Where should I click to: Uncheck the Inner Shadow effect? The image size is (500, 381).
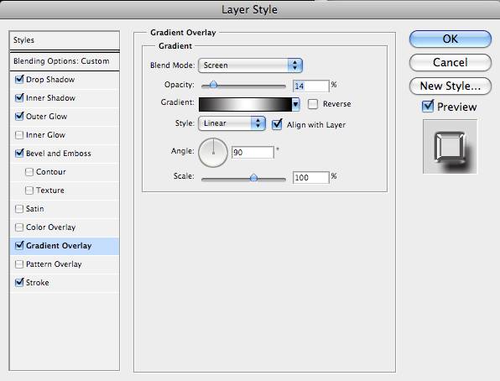19,97
